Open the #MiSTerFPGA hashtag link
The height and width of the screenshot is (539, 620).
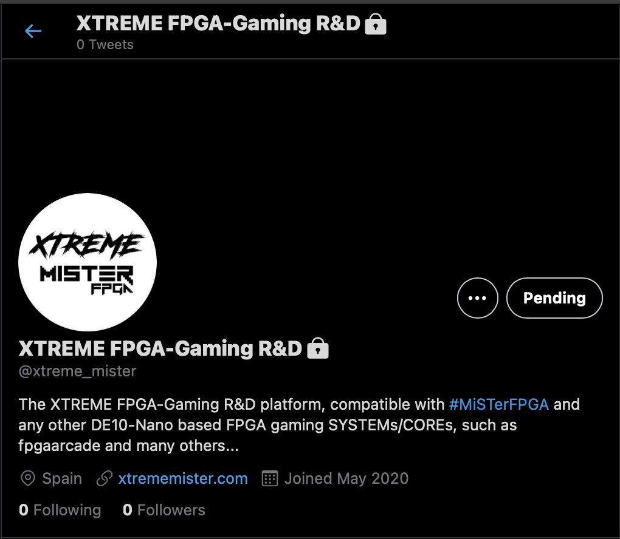tap(498, 404)
